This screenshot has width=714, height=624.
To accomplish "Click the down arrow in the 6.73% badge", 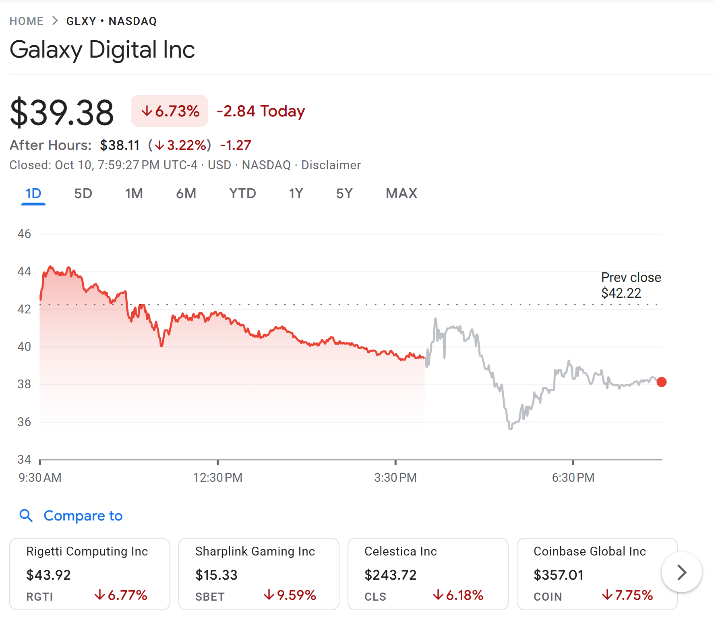I will coord(148,110).
